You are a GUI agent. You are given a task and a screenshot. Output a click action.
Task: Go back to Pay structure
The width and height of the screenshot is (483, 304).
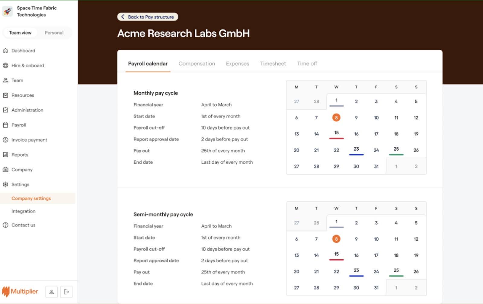pos(148,17)
